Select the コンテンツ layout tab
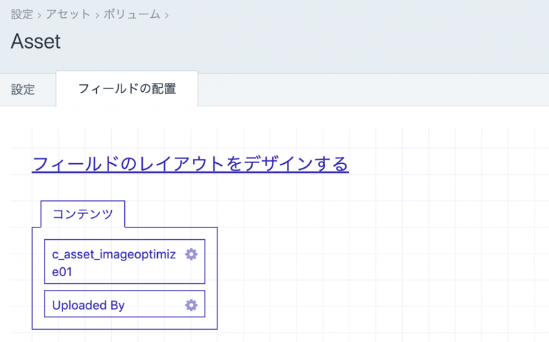 pos(83,214)
